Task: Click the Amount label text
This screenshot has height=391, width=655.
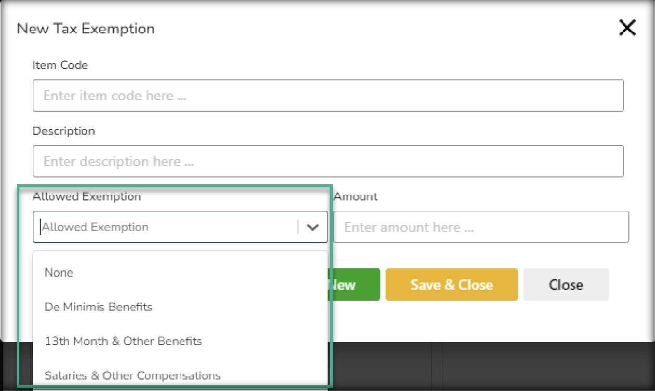Action: (x=355, y=197)
